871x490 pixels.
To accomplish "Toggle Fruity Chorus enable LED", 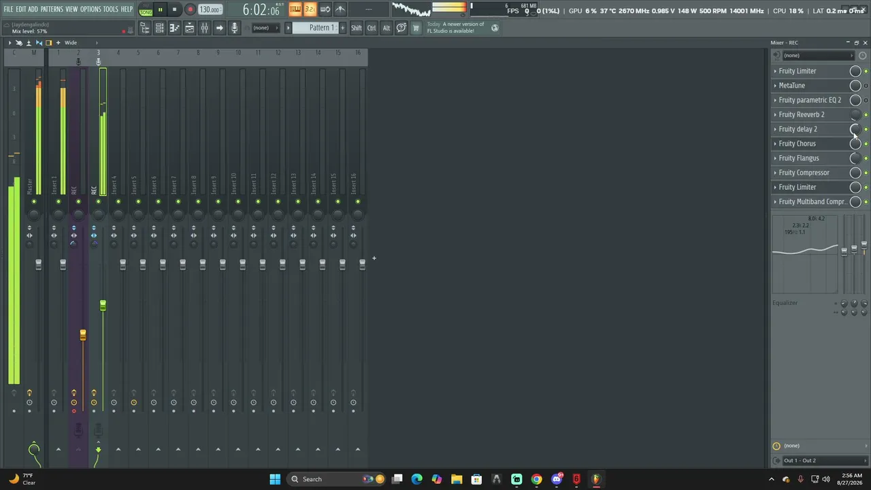I will coord(866,144).
